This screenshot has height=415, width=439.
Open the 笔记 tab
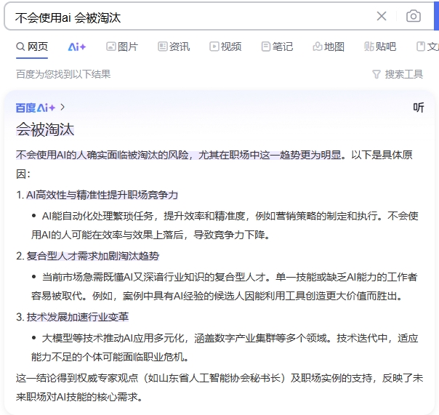coord(277,47)
